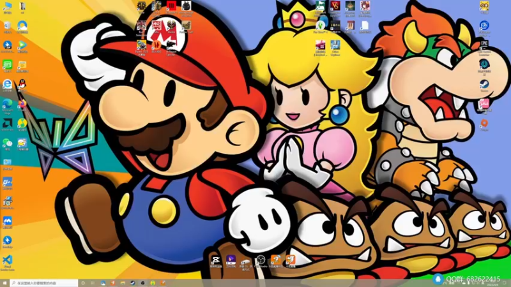Open the Windows Start menu
Viewport: 511px width, 287px height.
[x=4, y=283]
